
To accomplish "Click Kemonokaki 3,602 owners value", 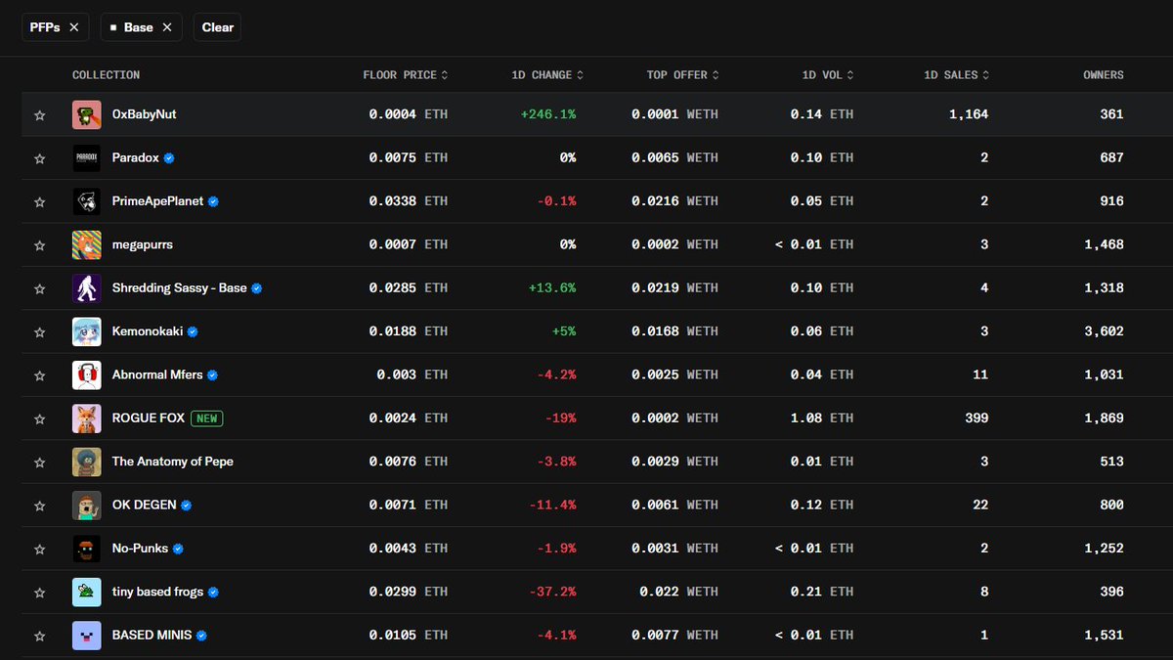I will point(1104,331).
